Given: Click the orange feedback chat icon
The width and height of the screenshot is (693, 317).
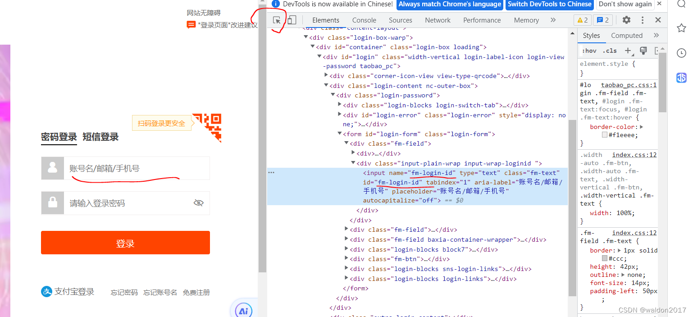Looking at the screenshot, I should coord(191,25).
